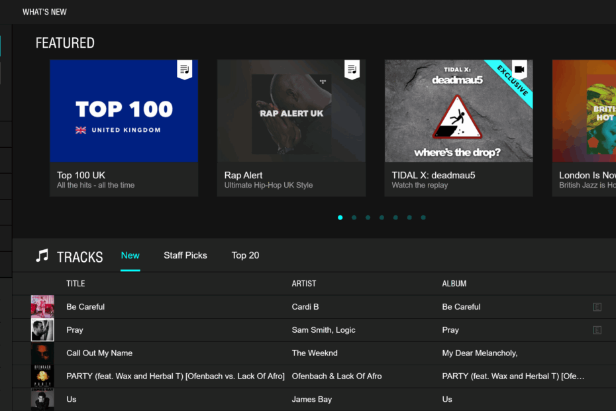
Task: Select track title Call Out My Name
Action: pos(99,353)
